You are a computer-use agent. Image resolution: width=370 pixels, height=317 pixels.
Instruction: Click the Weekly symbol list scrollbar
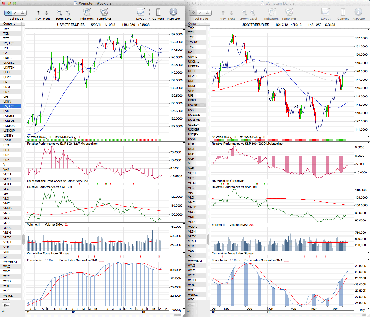tap(23, 239)
